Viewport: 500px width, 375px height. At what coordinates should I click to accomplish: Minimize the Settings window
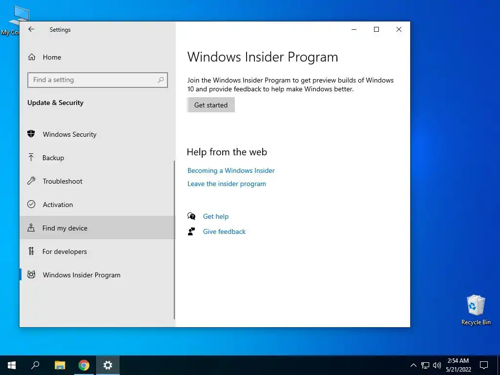point(354,29)
